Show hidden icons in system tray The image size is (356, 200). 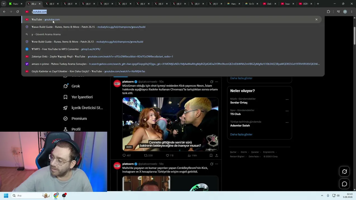[x=322, y=196]
